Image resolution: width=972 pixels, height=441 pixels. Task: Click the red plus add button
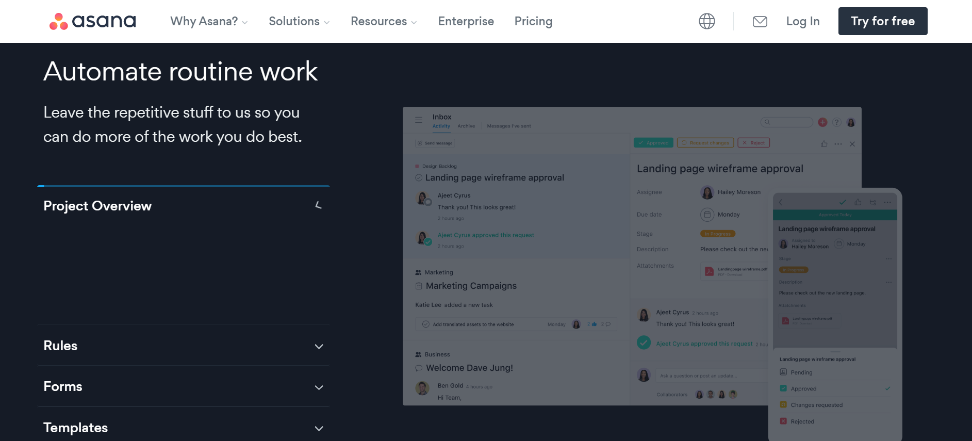click(822, 122)
